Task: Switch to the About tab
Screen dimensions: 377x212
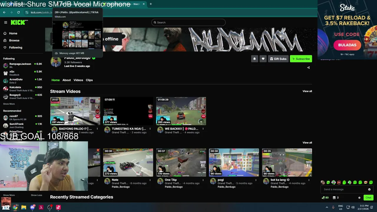Action: [x=67, y=80]
